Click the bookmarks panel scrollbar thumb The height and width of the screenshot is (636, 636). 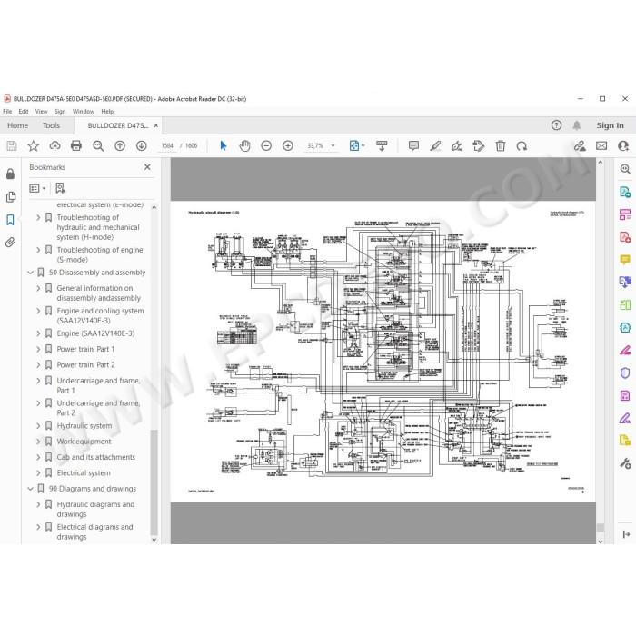154,482
